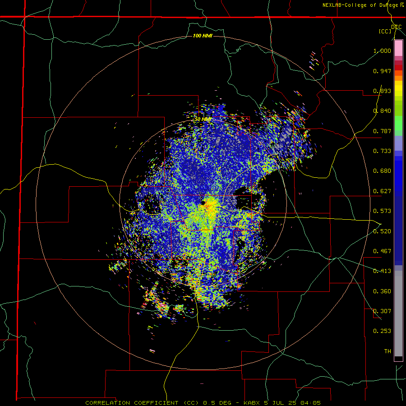
Task: Click the 0.253 scale label
Action: pos(382,331)
